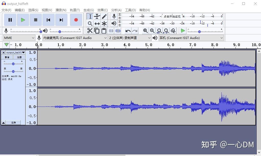Start playback with the green Play button
The height and width of the screenshot is (156, 261).
tap(23, 20)
